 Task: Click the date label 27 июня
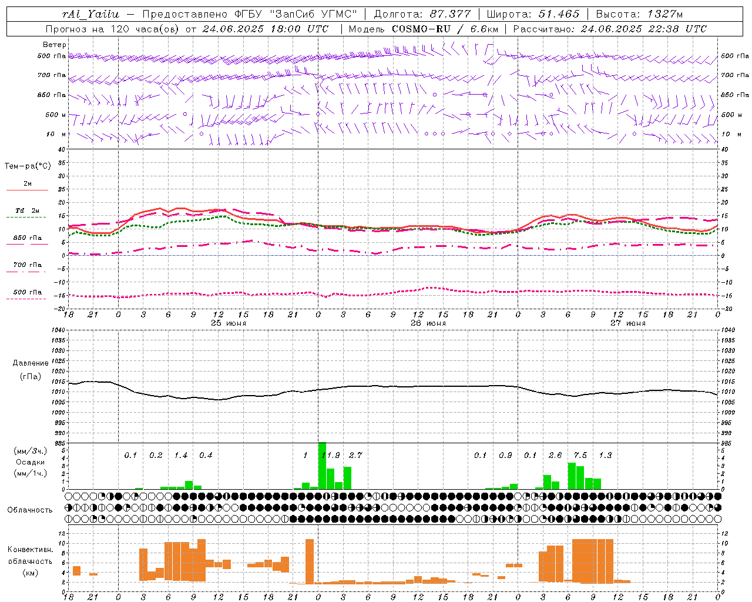627,323
